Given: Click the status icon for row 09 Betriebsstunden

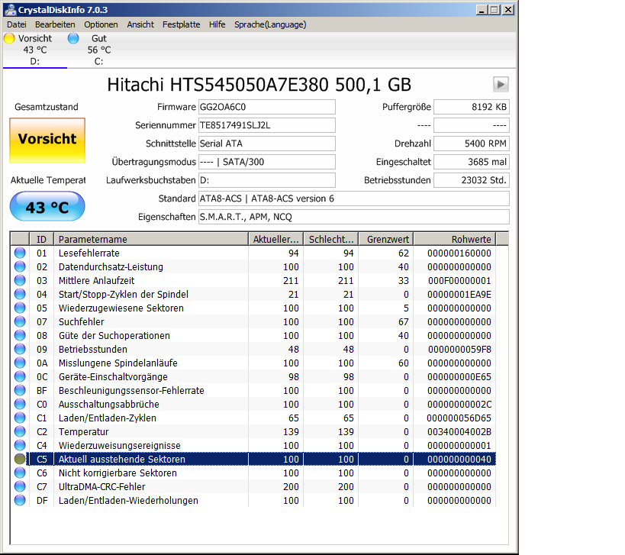Looking at the screenshot, I should pos(20,350).
